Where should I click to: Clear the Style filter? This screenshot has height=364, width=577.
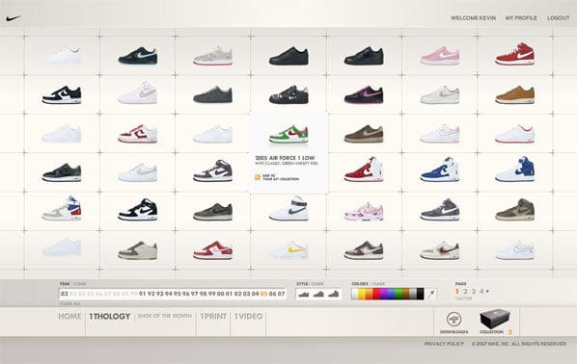[x=317, y=284]
